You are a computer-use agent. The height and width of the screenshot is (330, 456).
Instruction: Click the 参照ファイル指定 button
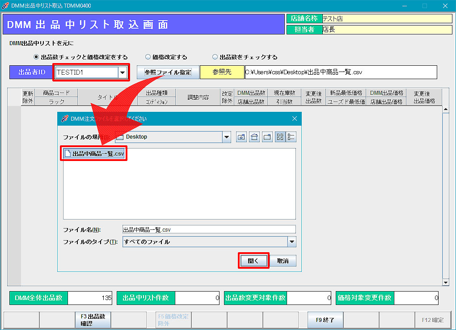click(x=168, y=72)
